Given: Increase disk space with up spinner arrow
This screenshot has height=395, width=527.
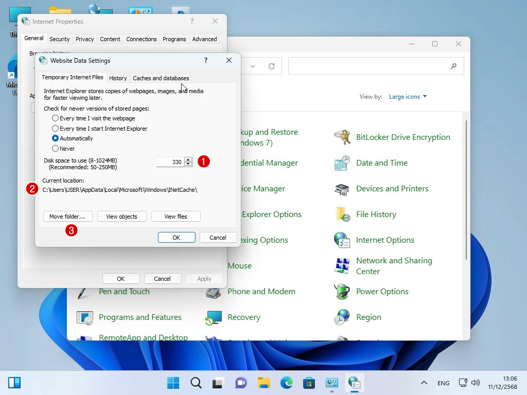Looking at the screenshot, I should tap(188, 159).
